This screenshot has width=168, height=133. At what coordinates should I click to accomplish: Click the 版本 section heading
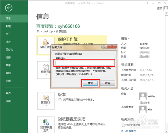(x=62, y=95)
